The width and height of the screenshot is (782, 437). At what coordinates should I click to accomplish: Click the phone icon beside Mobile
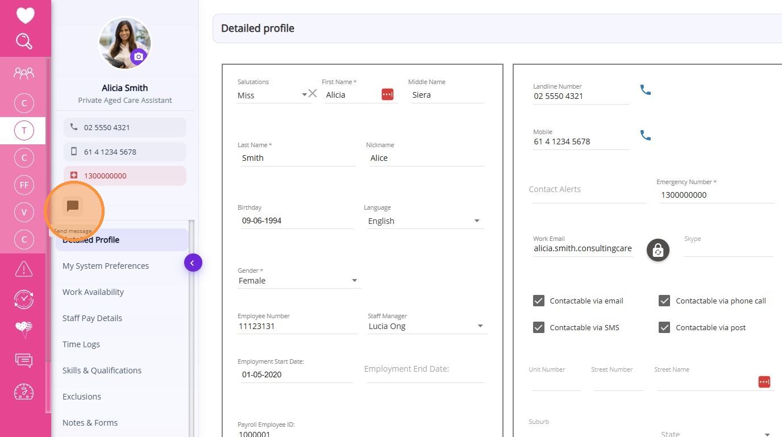click(x=646, y=135)
